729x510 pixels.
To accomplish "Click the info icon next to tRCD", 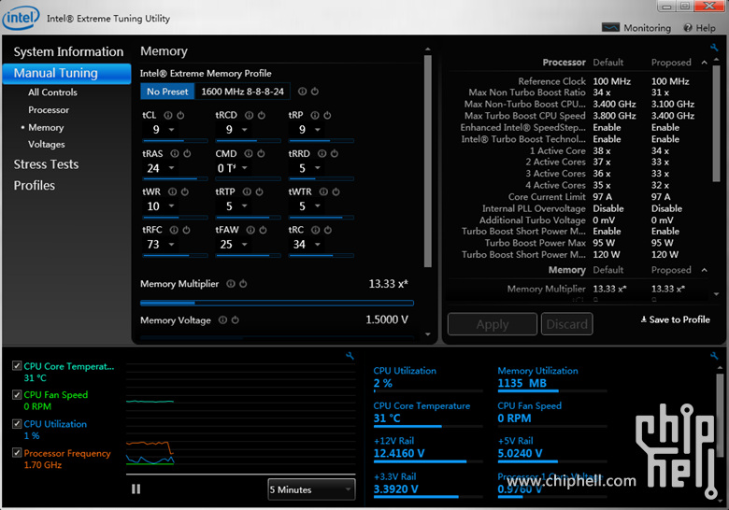I will click(x=250, y=115).
